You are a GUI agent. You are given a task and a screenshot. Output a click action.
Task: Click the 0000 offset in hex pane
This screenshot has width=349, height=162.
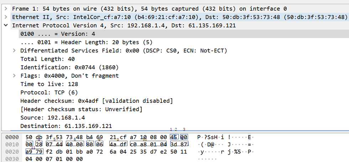coord(12,137)
